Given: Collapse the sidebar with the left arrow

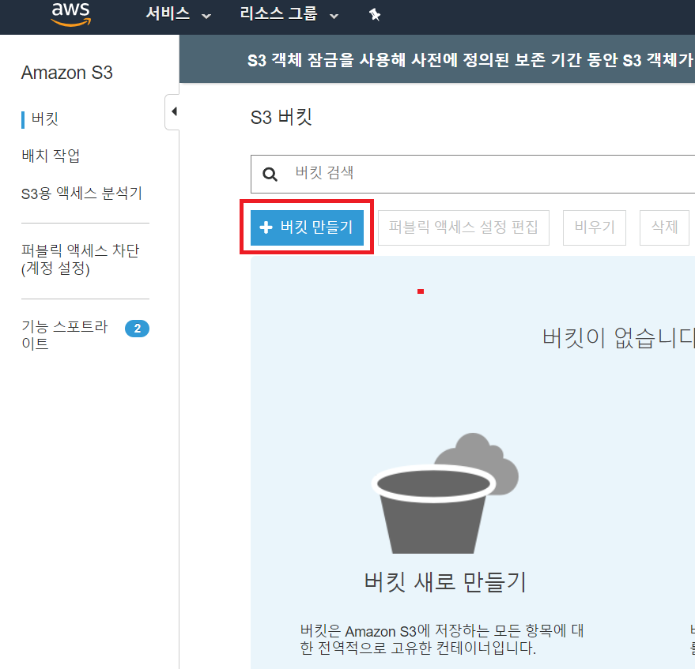Looking at the screenshot, I should (x=173, y=111).
